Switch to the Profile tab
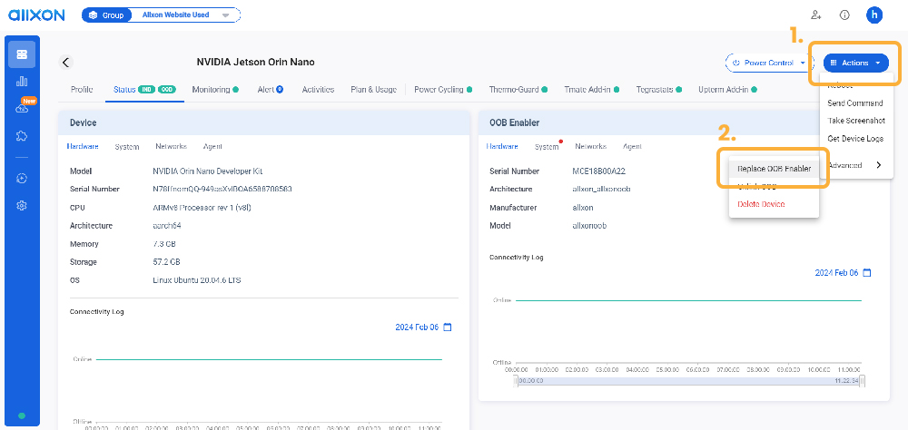The width and height of the screenshot is (908, 430). (82, 90)
